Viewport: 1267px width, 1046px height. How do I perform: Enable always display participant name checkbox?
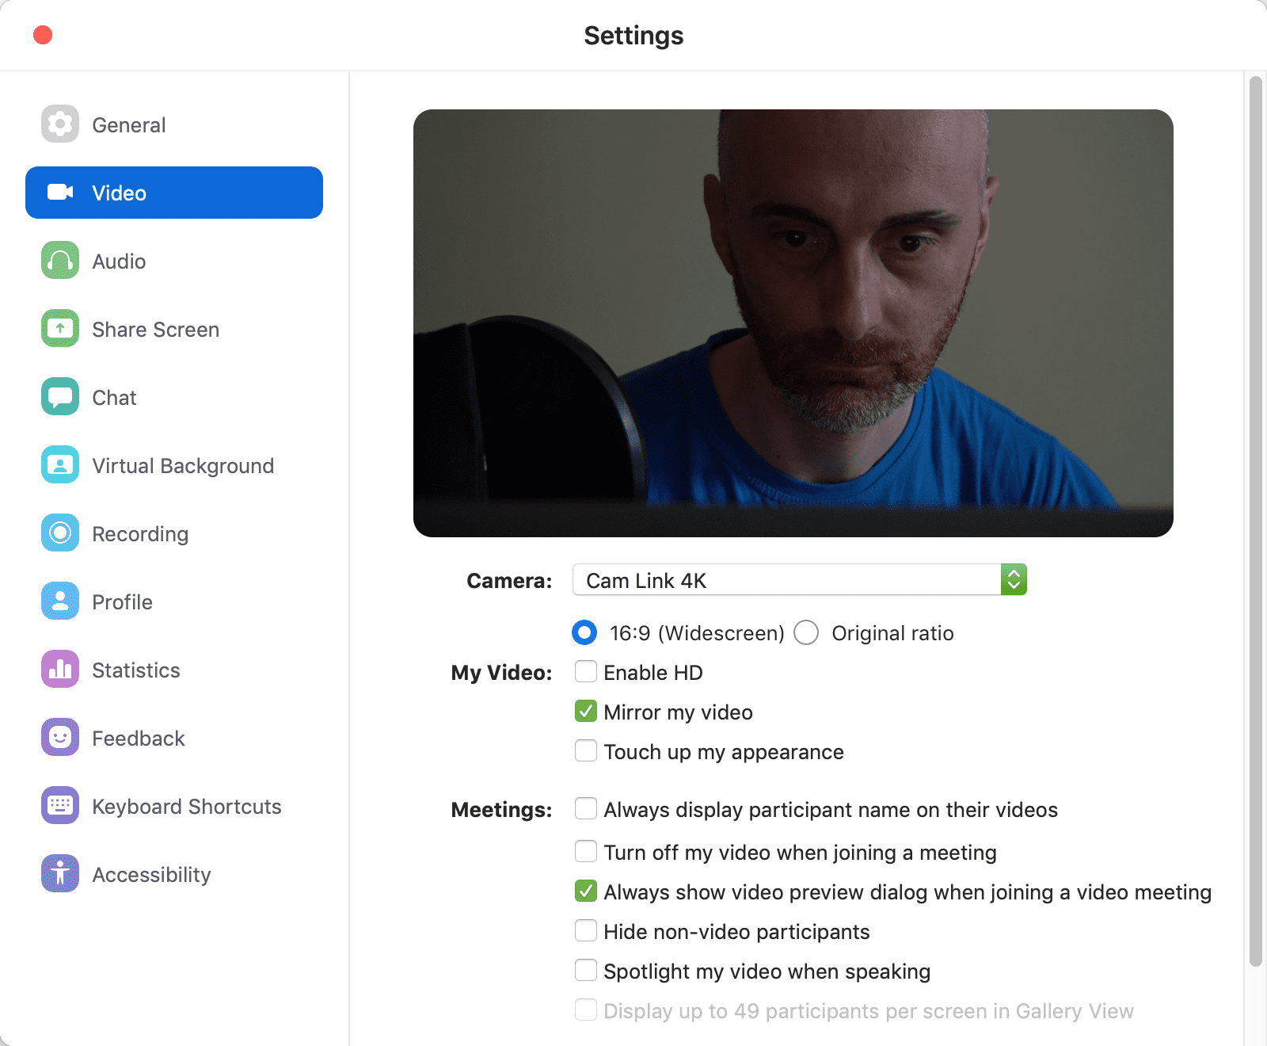coord(586,809)
